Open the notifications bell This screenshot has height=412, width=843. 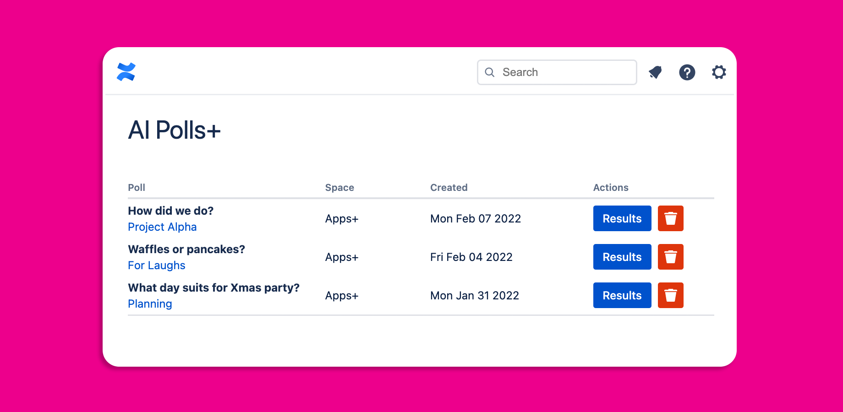[655, 72]
